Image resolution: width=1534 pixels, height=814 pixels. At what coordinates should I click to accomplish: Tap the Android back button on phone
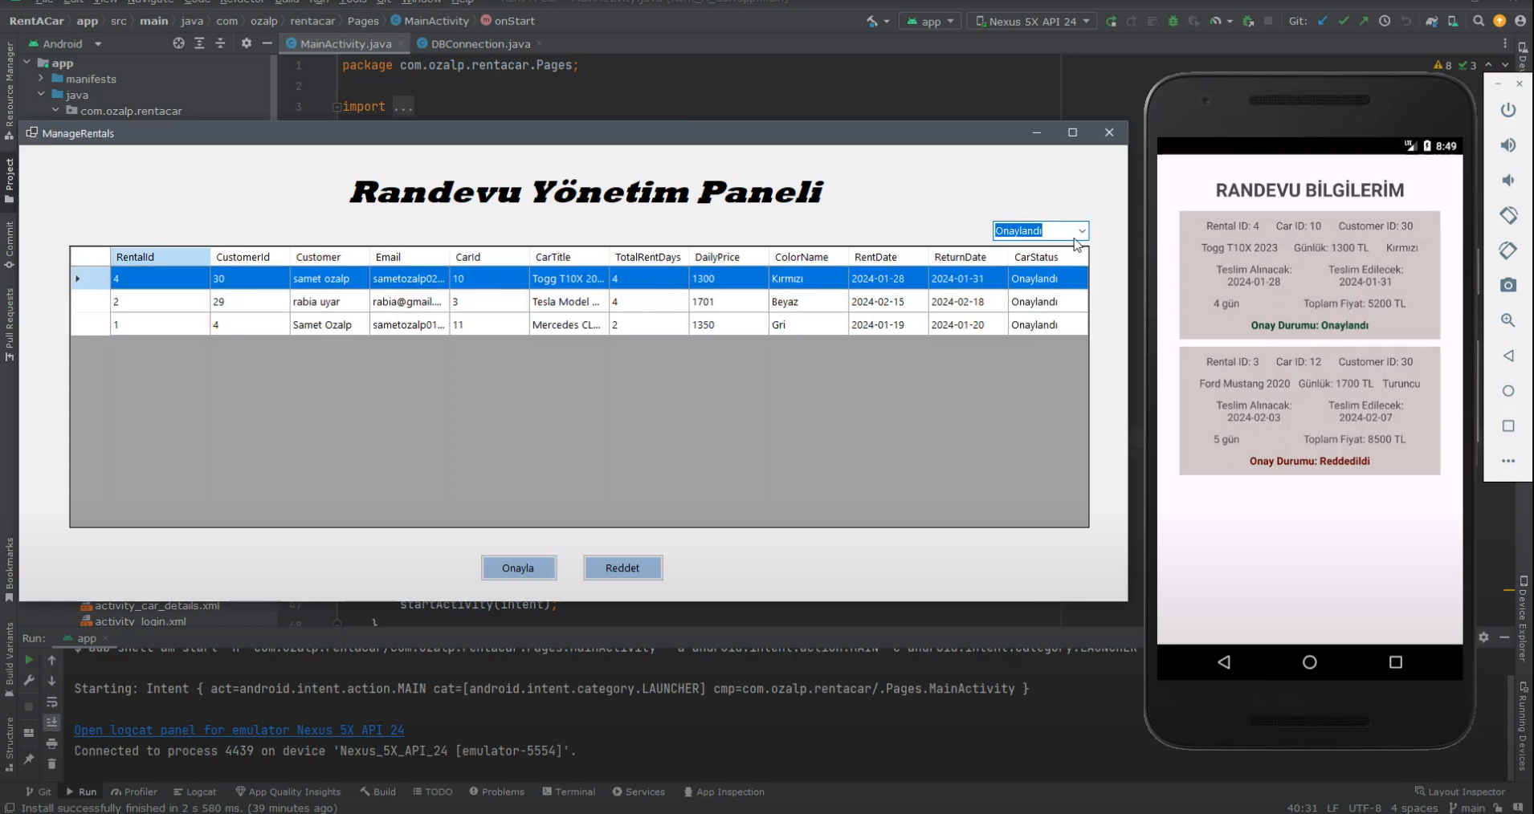click(x=1223, y=662)
